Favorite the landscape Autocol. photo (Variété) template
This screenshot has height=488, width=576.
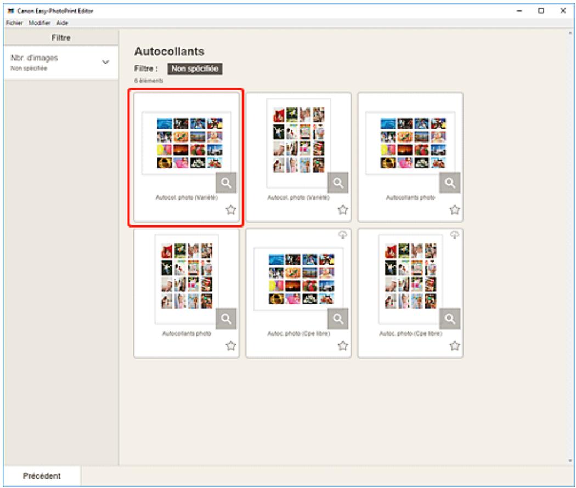[x=231, y=209]
